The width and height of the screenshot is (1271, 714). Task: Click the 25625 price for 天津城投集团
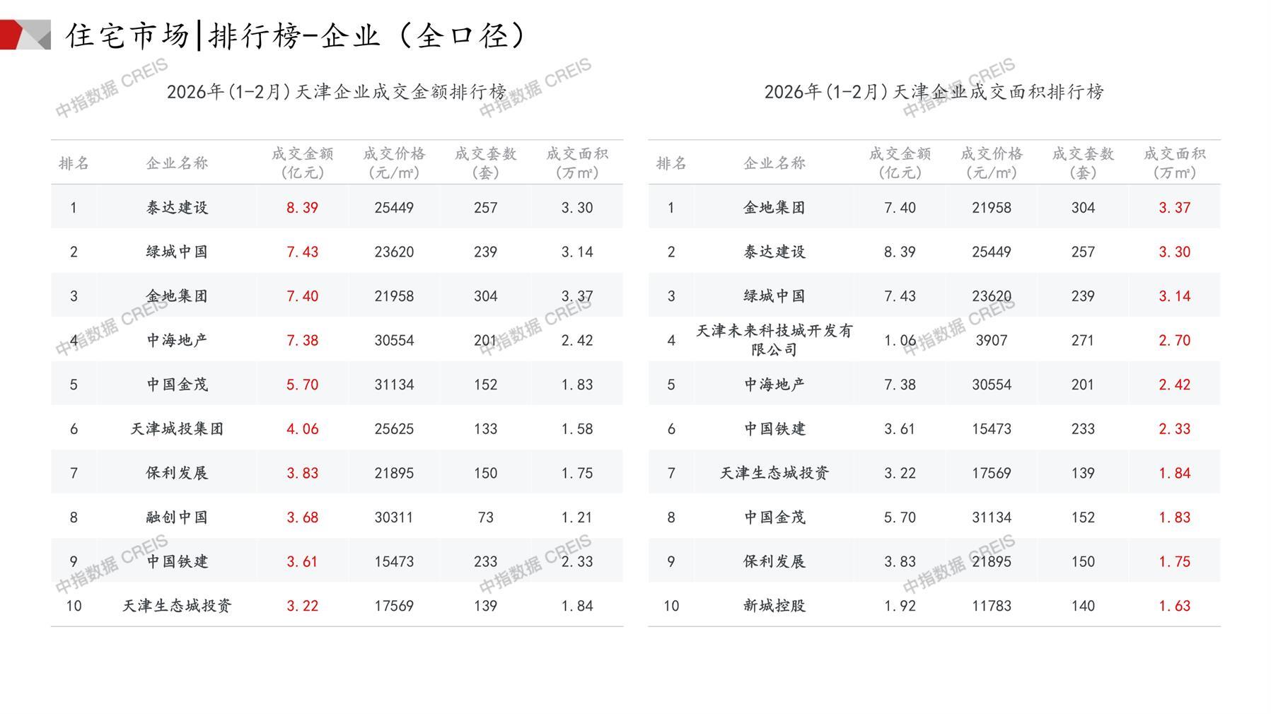click(x=394, y=429)
